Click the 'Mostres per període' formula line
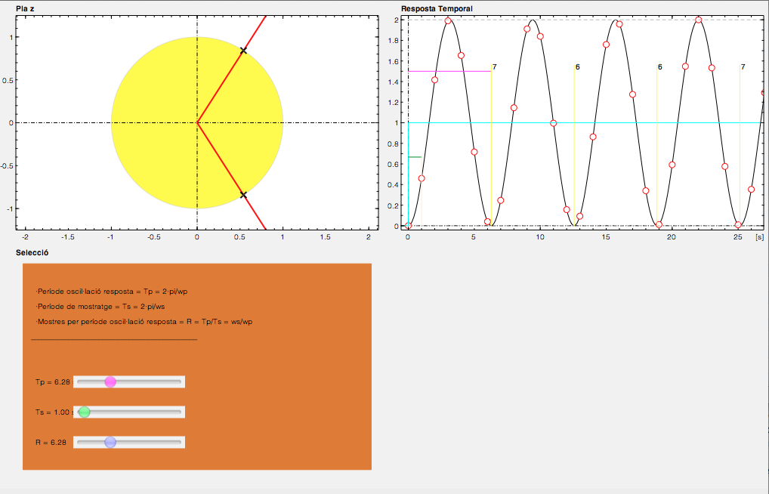 pyautogui.click(x=144, y=322)
